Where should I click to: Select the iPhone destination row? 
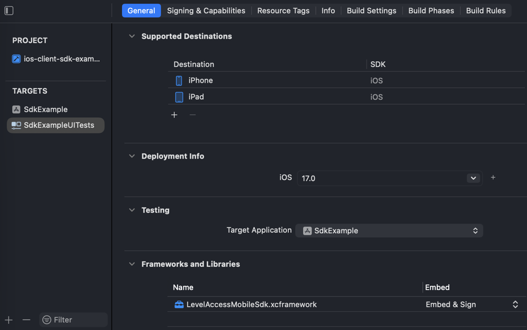pos(346,81)
